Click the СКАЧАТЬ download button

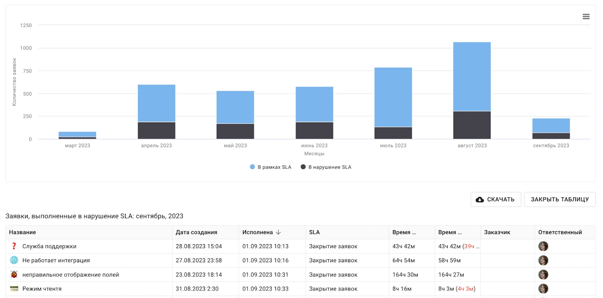point(496,199)
